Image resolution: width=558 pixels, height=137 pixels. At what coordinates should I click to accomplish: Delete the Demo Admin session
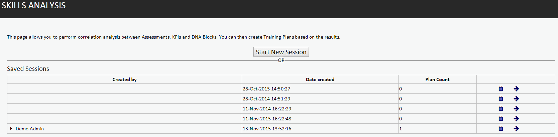pyautogui.click(x=501, y=128)
